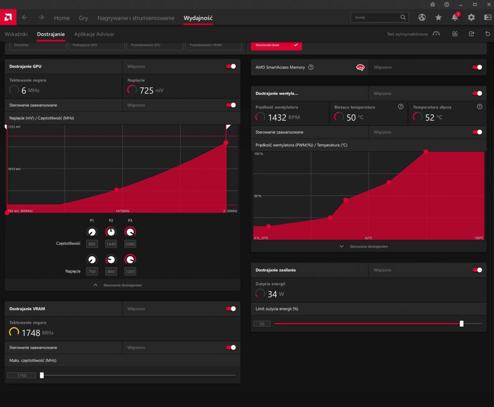494x407 pixels.
Task: Open favorites star icon
Action: point(438,17)
